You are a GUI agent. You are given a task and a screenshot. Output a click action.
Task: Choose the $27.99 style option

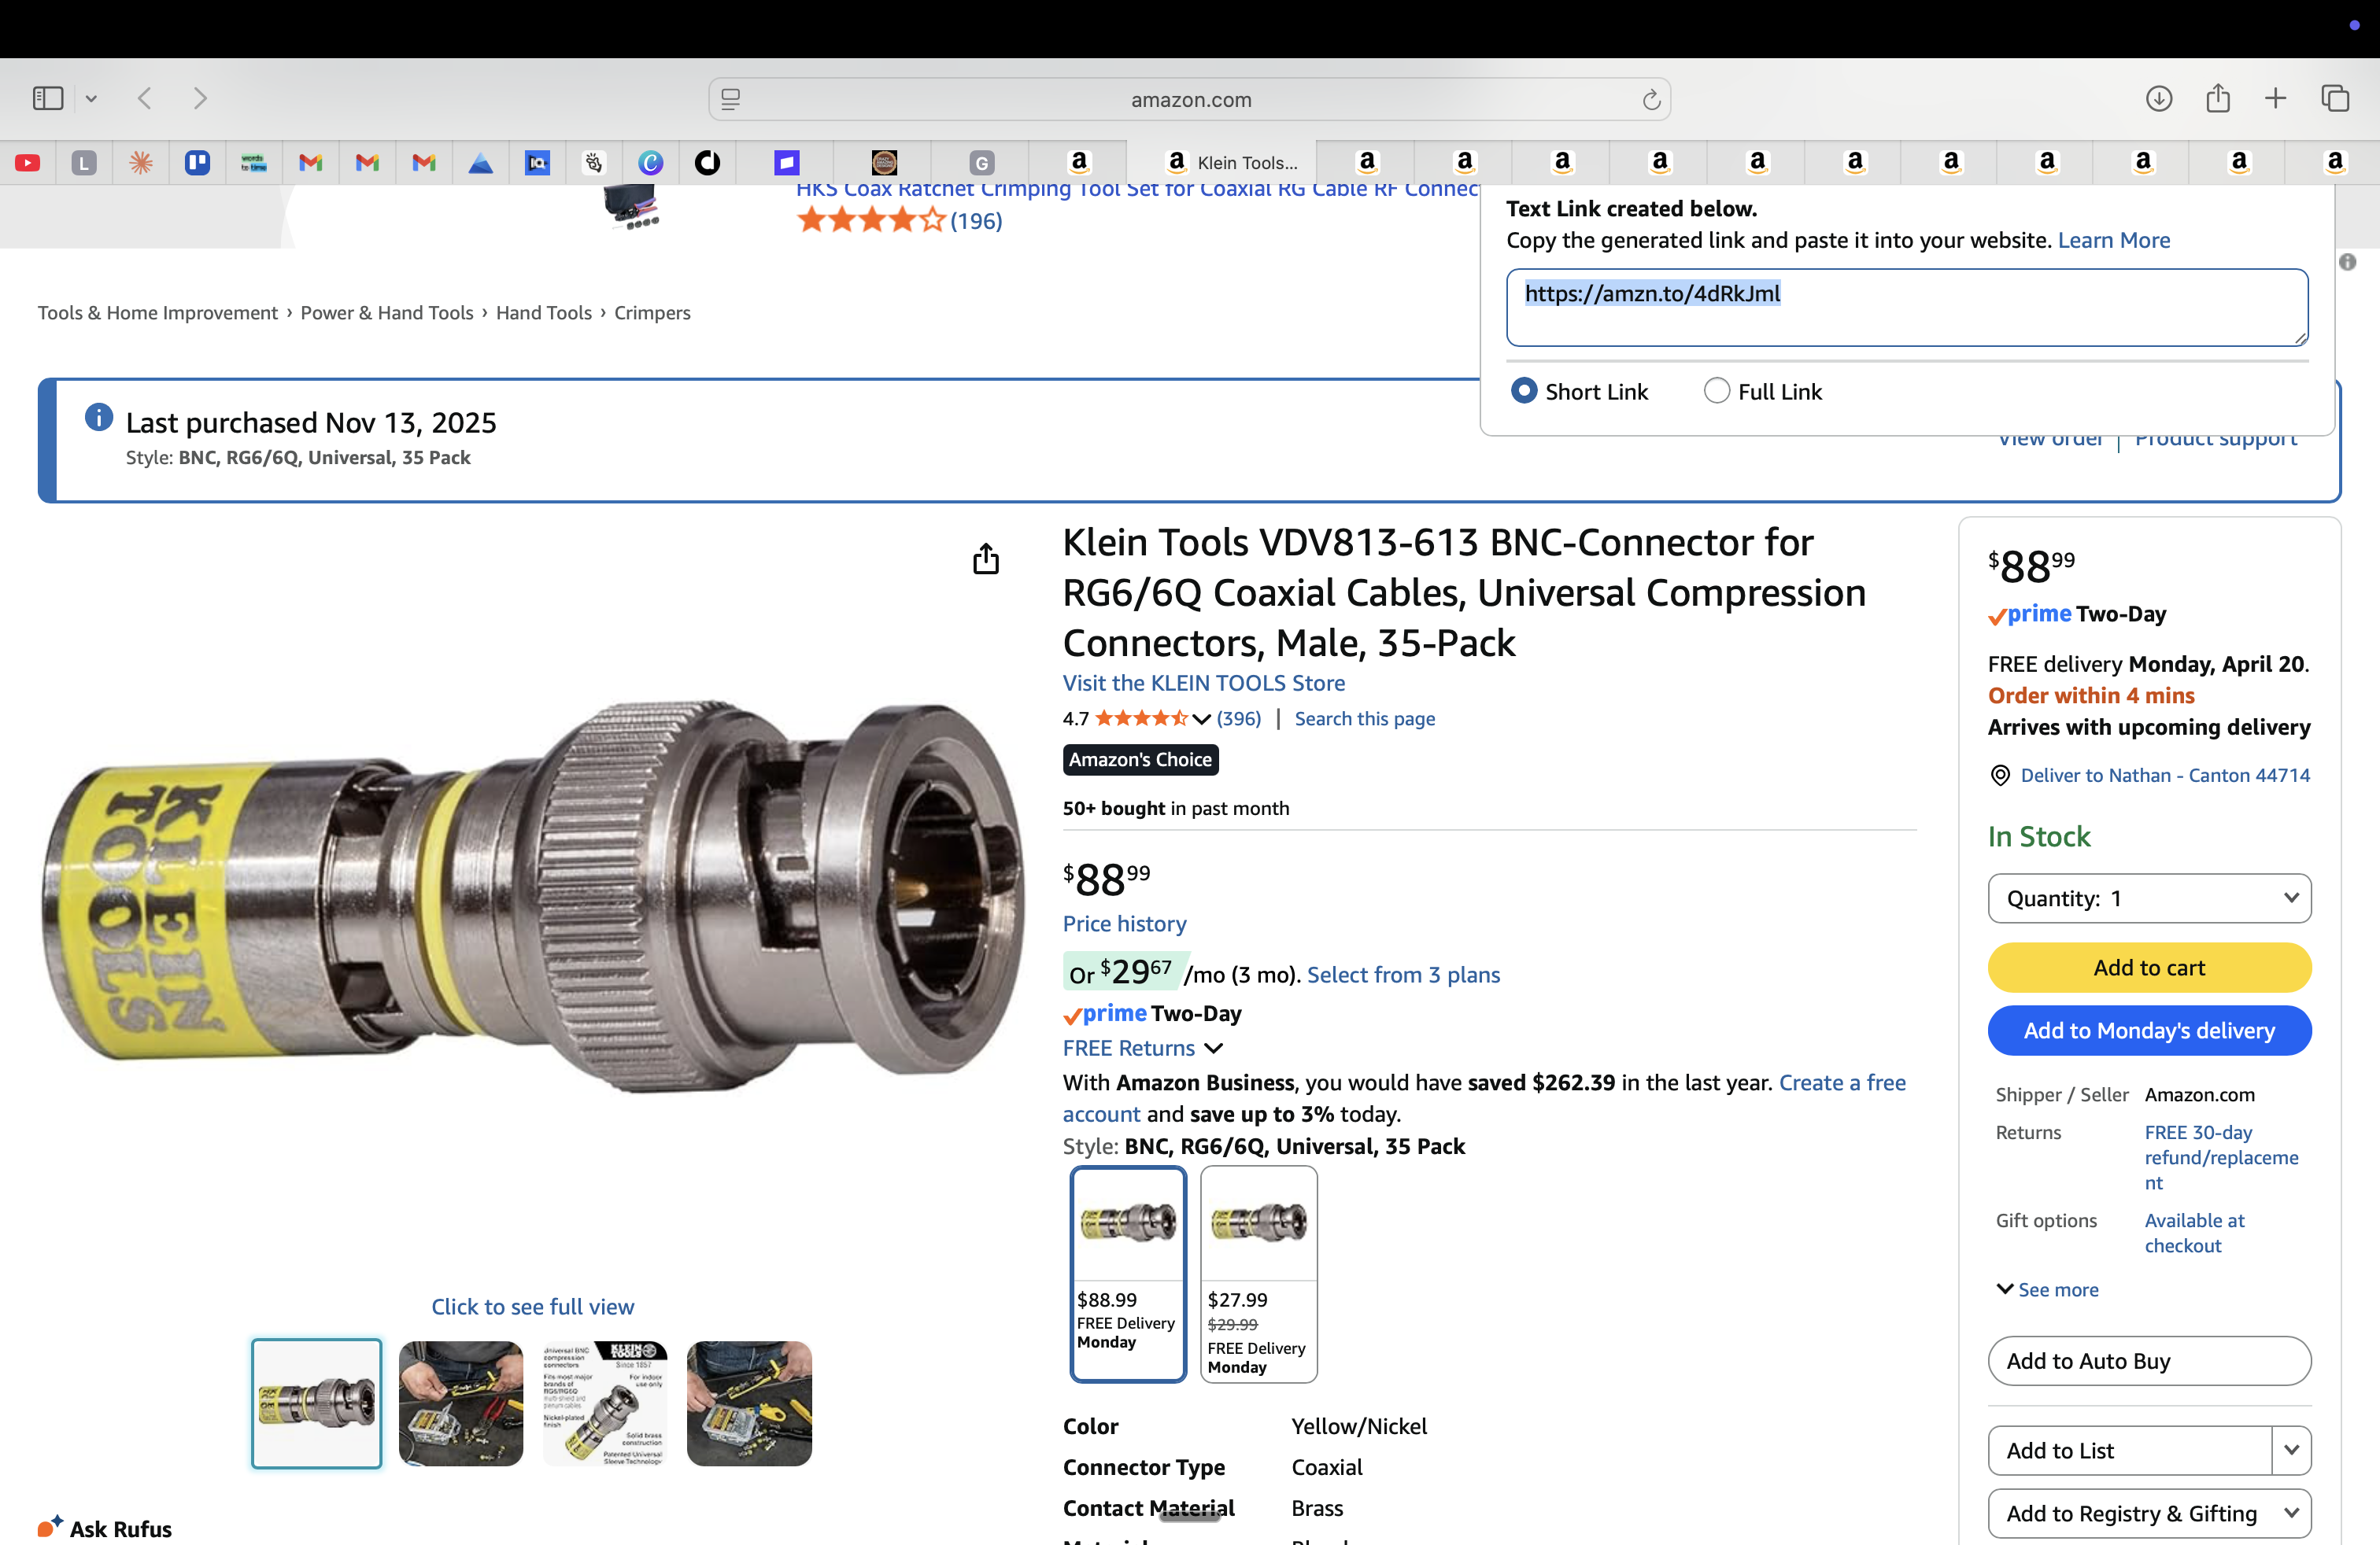pyautogui.click(x=1258, y=1274)
